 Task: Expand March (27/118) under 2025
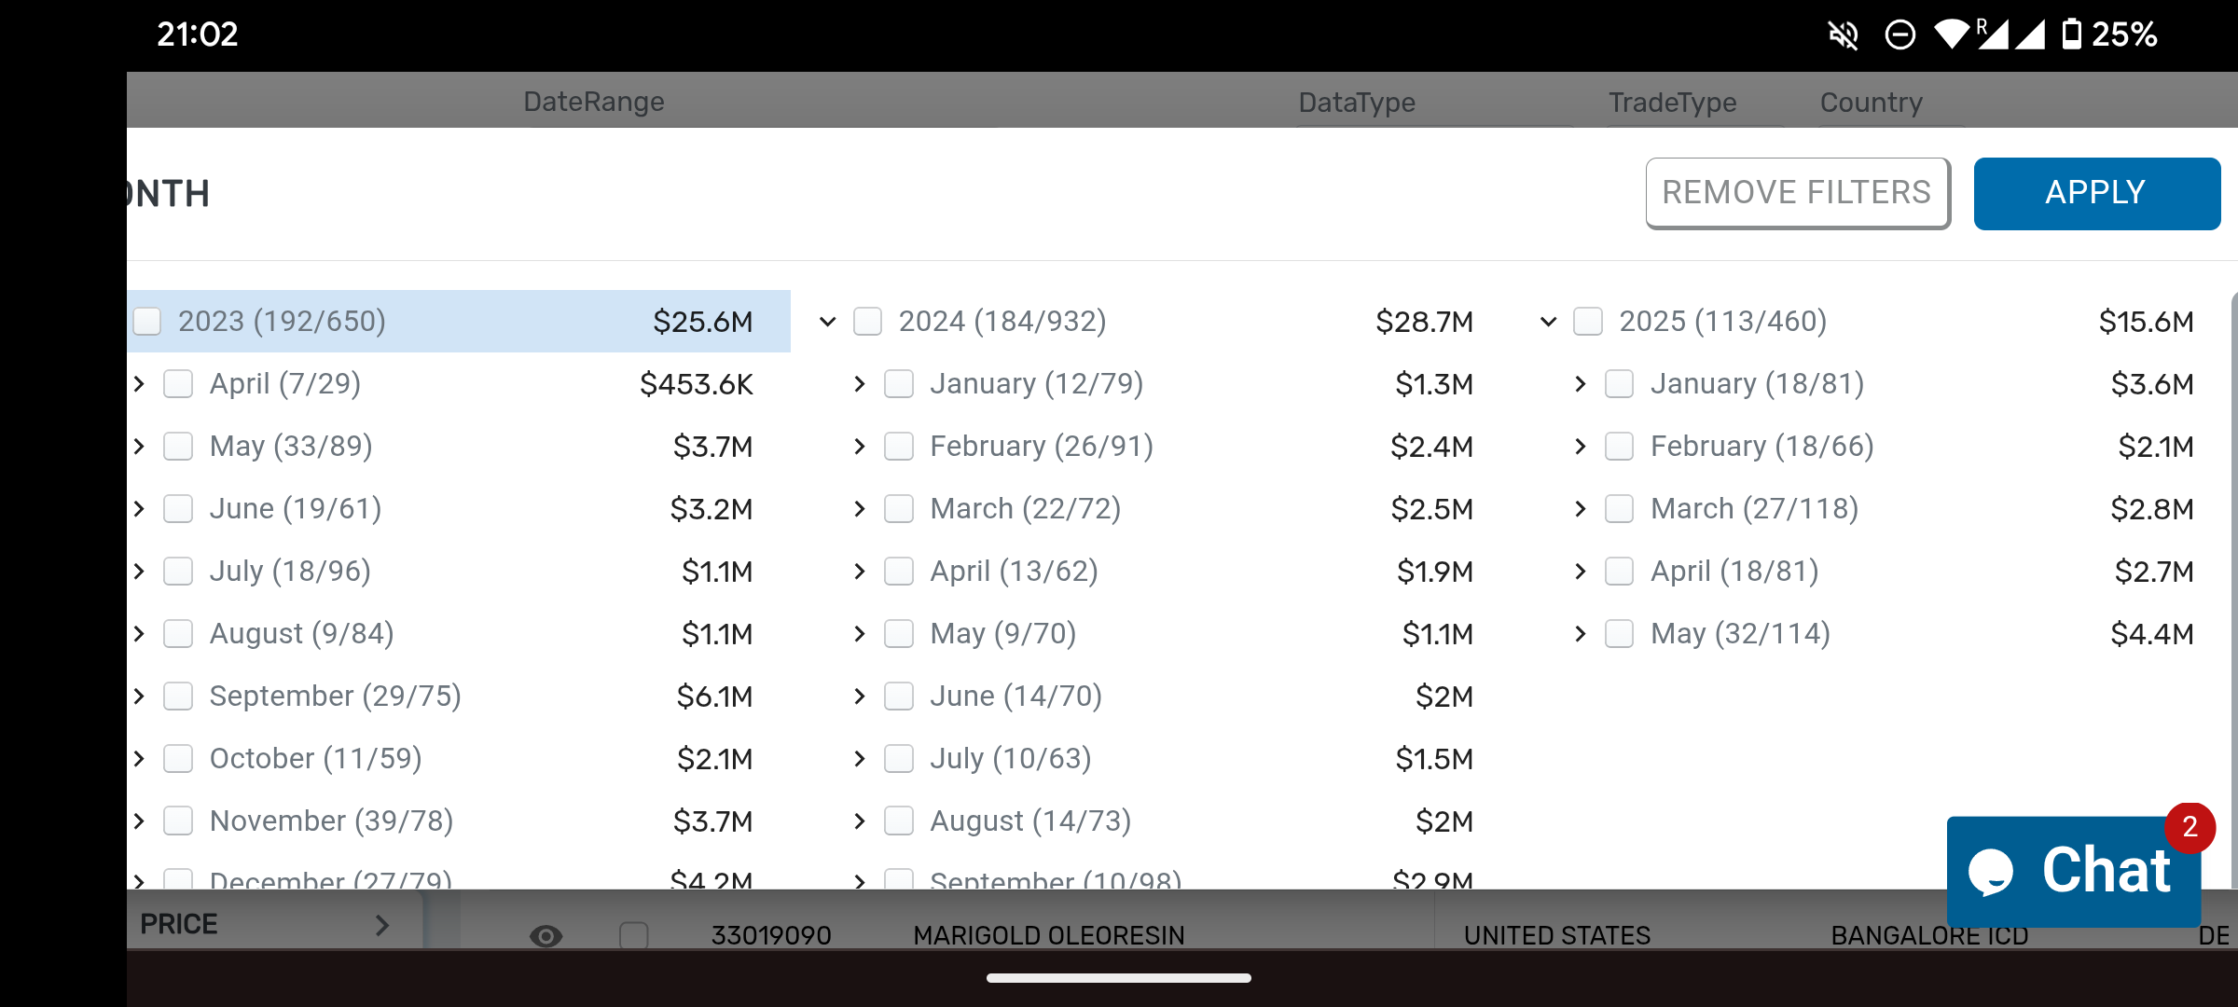(x=1580, y=509)
